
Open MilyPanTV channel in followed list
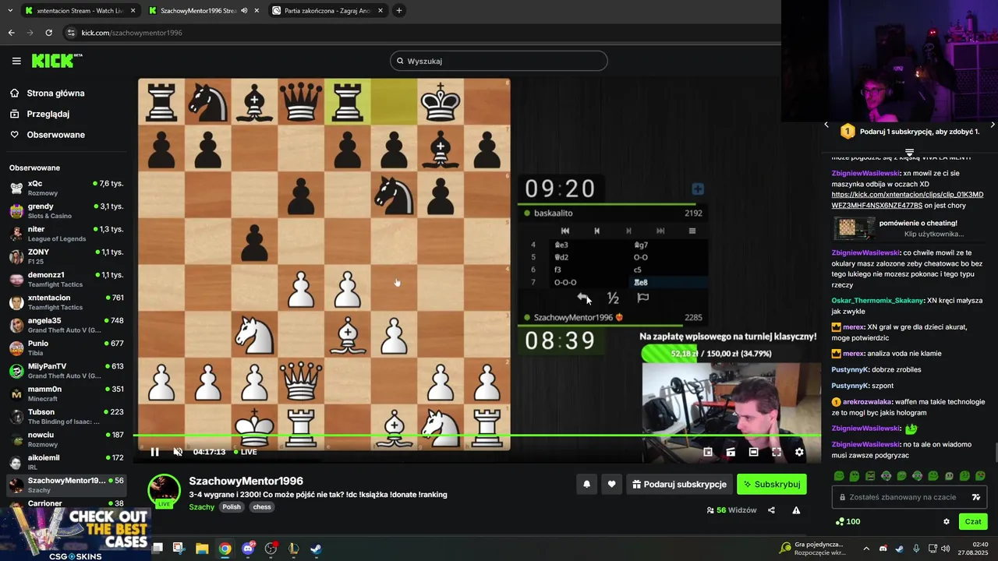66,371
